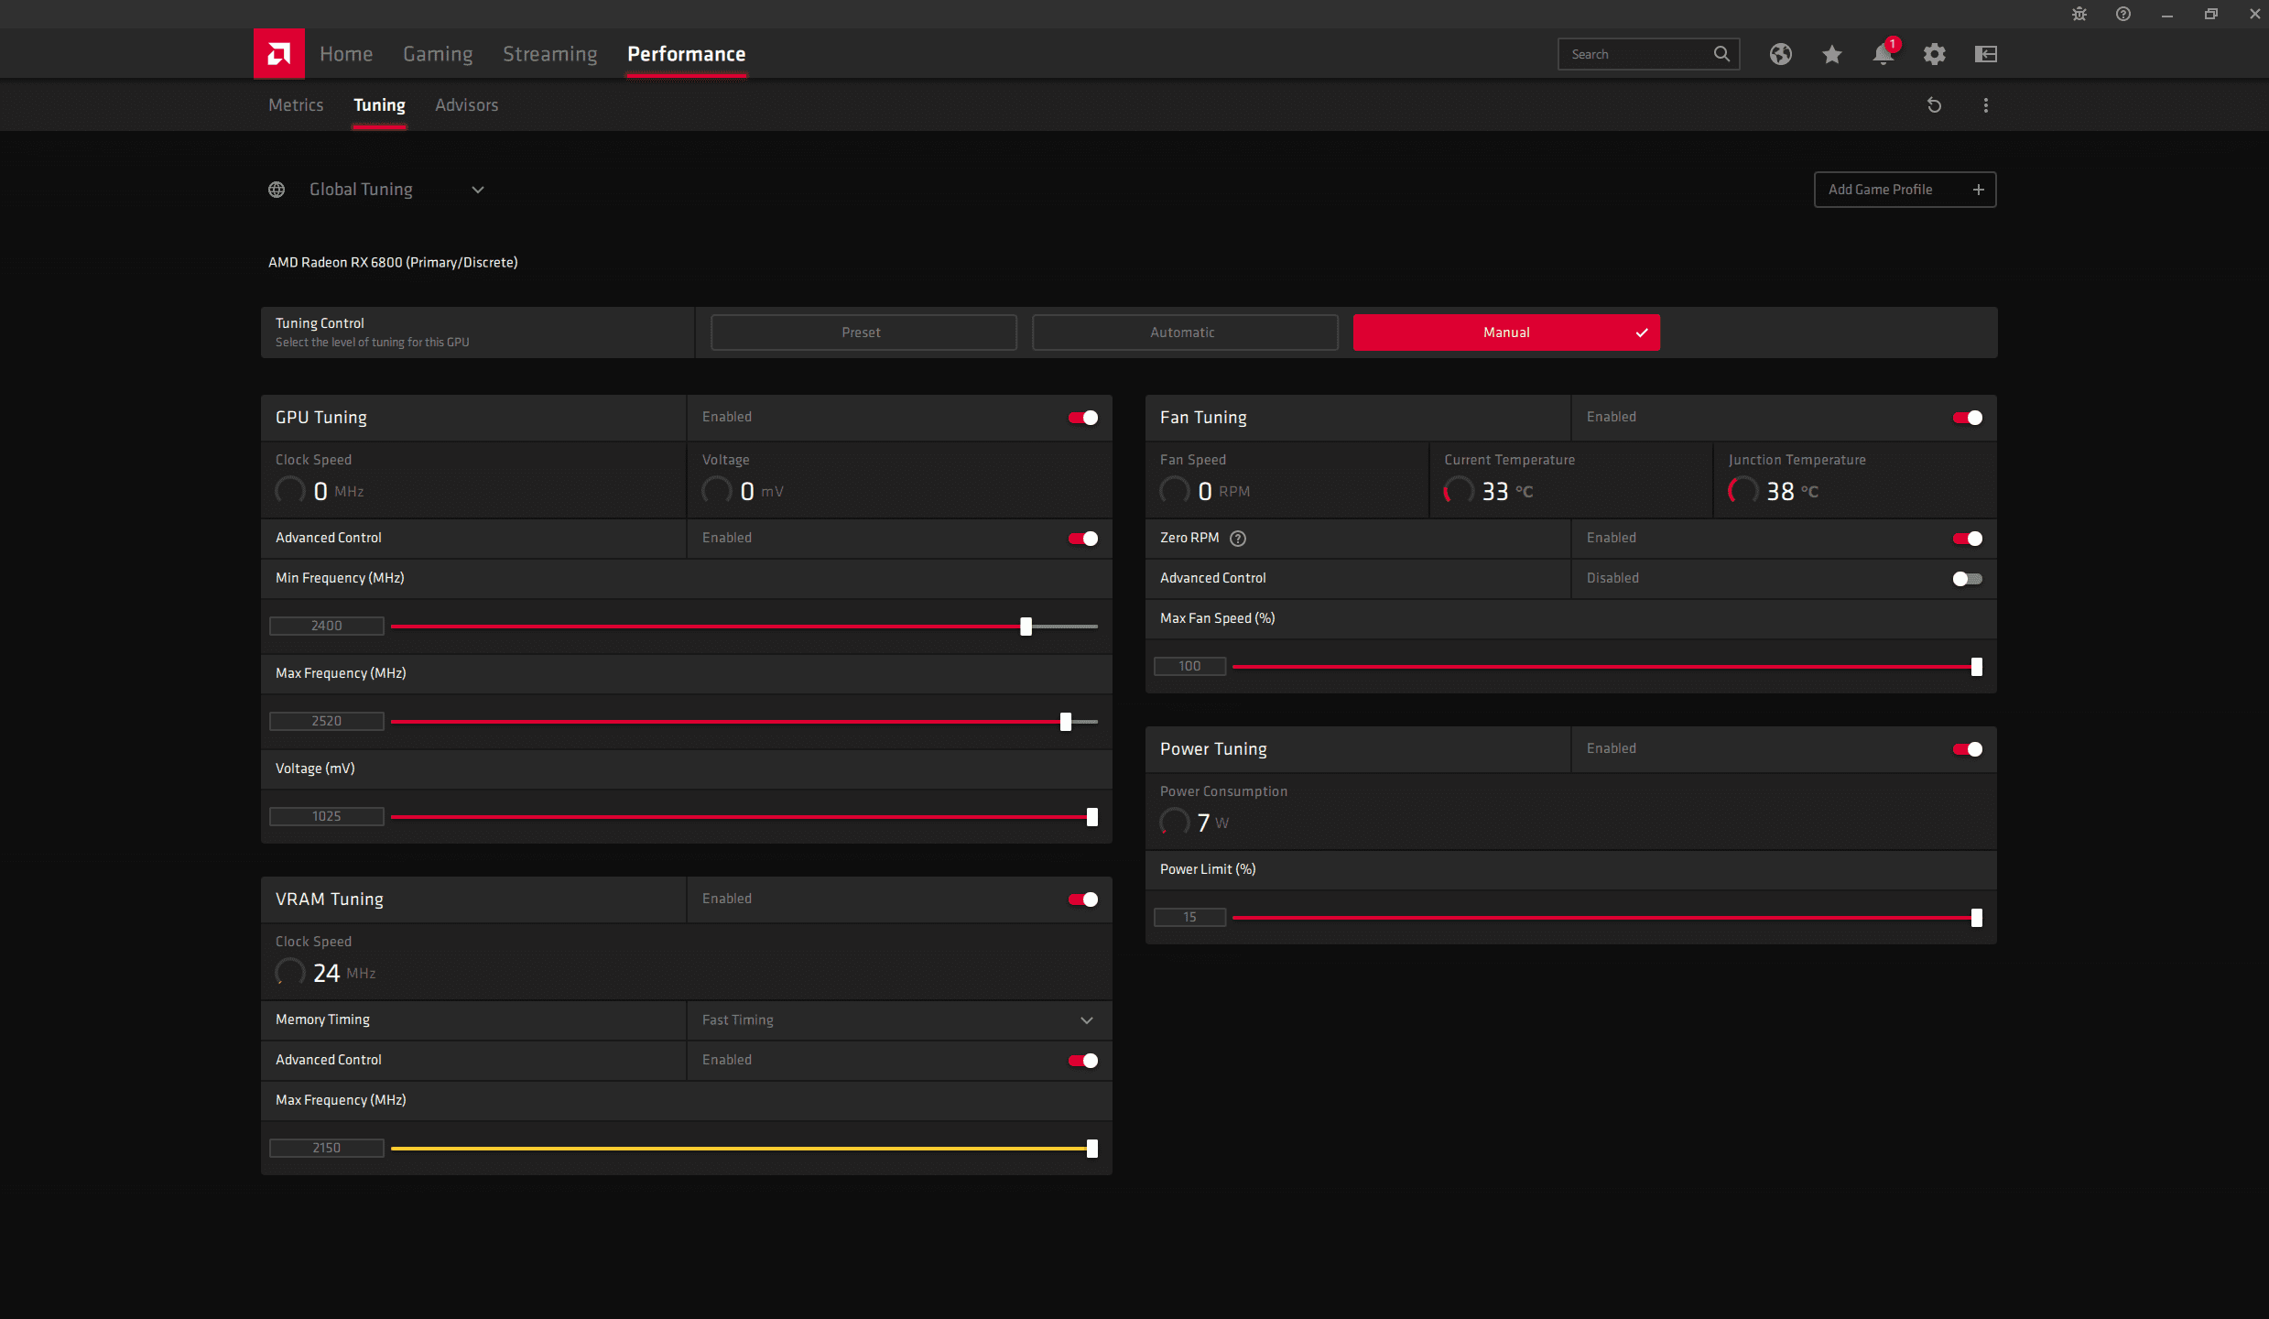
Task: Click the Zero RPM help icon
Action: (x=1238, y=539)
